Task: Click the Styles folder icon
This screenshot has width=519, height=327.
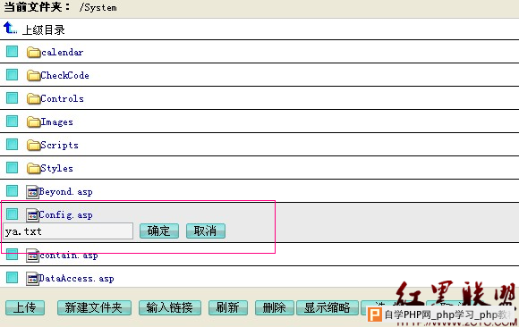Action: pos(33,168)
